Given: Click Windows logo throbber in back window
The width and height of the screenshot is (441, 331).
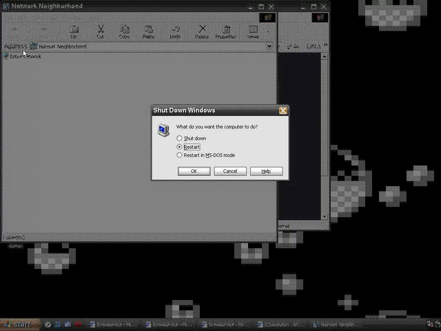Looking at the screenshot, I should coord(320,18).
